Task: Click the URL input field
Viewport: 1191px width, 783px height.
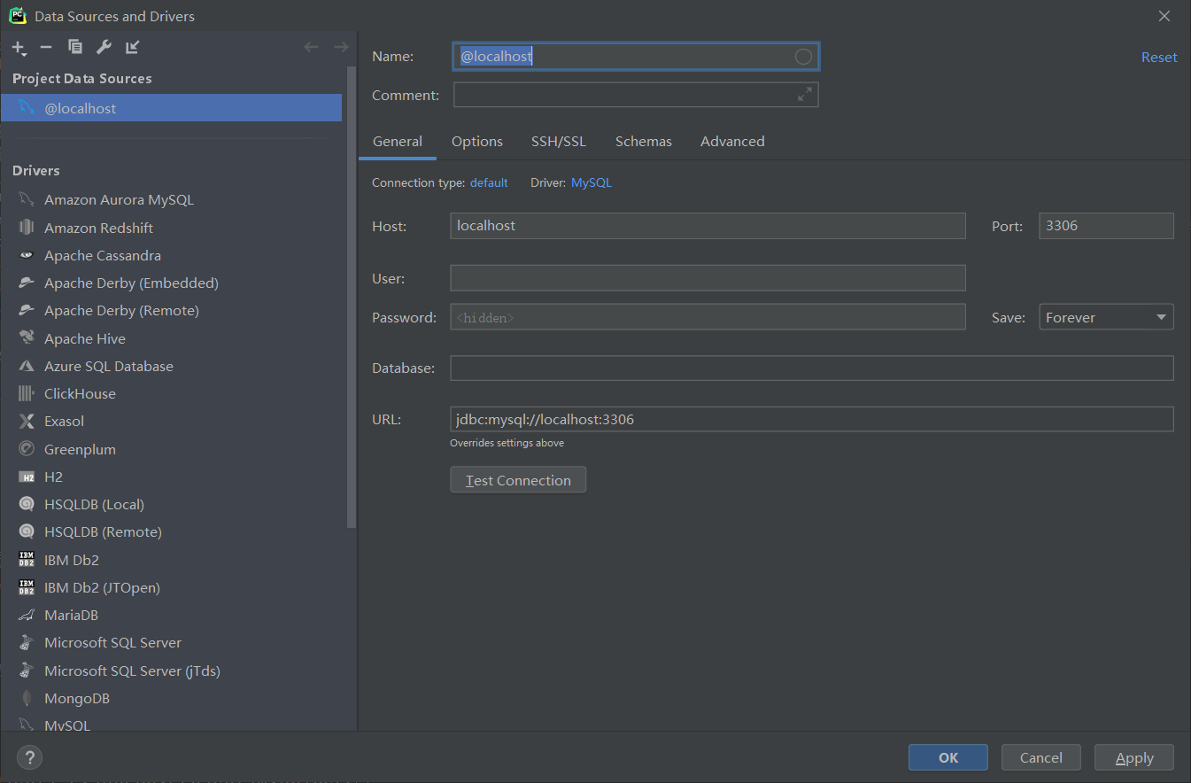Action: [x=812, y=419]
